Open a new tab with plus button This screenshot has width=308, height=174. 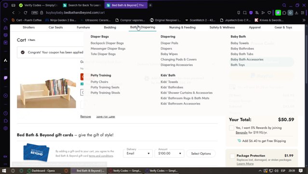click(x=150, y=5)
